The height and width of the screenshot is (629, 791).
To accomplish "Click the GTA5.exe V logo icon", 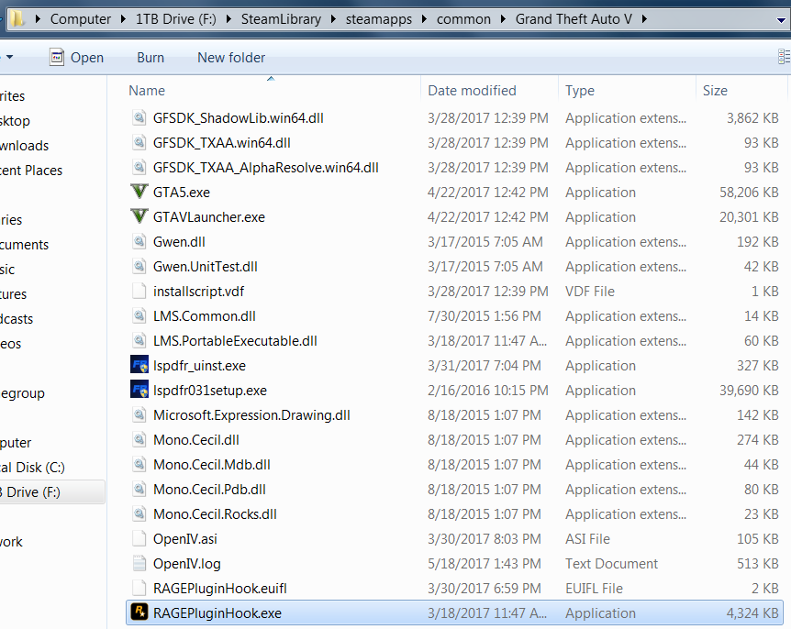I will tap(139, 192).
